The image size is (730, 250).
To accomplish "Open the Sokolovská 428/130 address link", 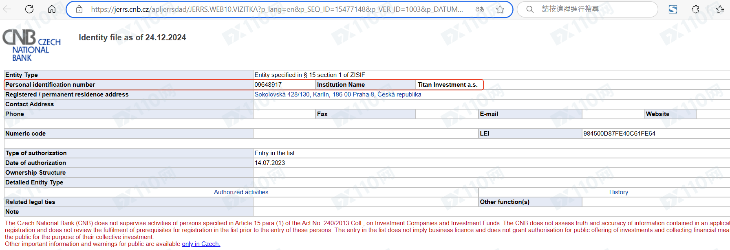I will tap(338, 94).
